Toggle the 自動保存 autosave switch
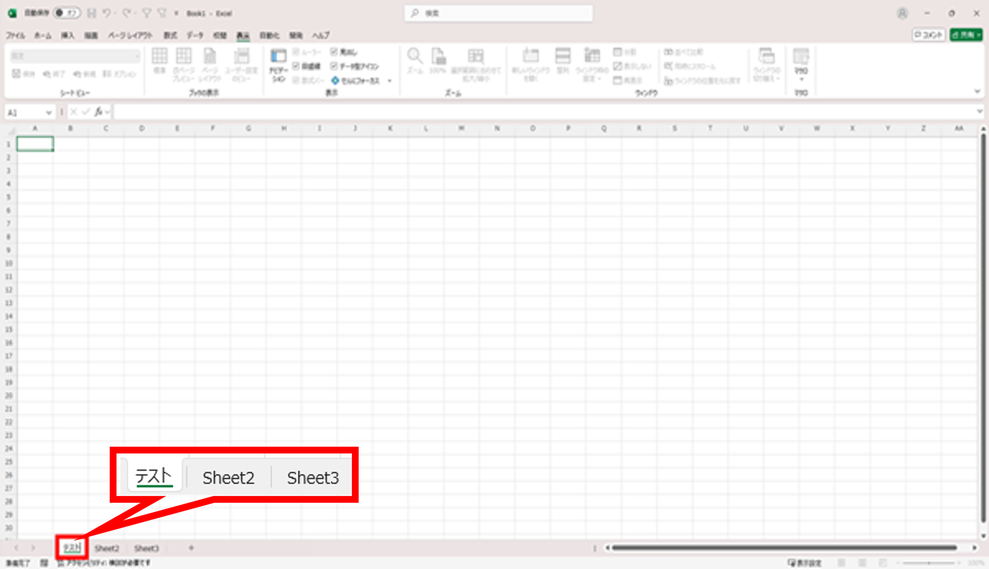The width and height of the screenshot is (989, 569). [x=66, y=13]
